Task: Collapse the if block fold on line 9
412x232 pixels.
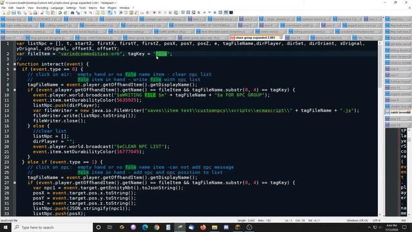Action: click(14, 90)
